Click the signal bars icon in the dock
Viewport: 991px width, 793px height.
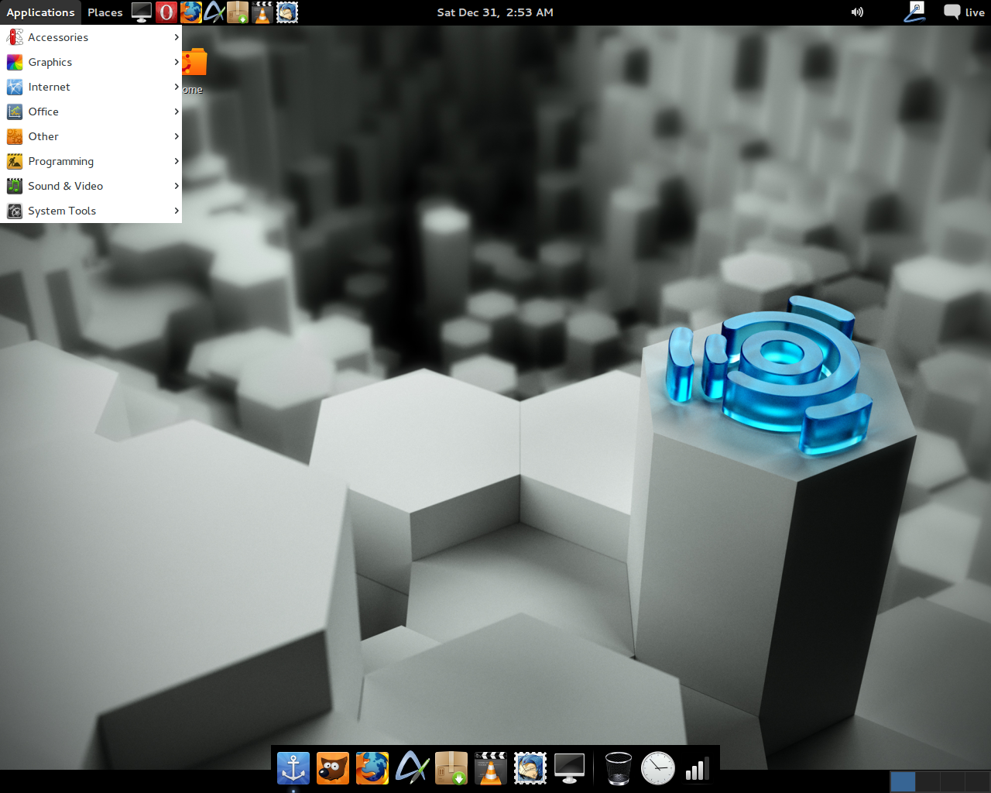[x=698, y=768]
